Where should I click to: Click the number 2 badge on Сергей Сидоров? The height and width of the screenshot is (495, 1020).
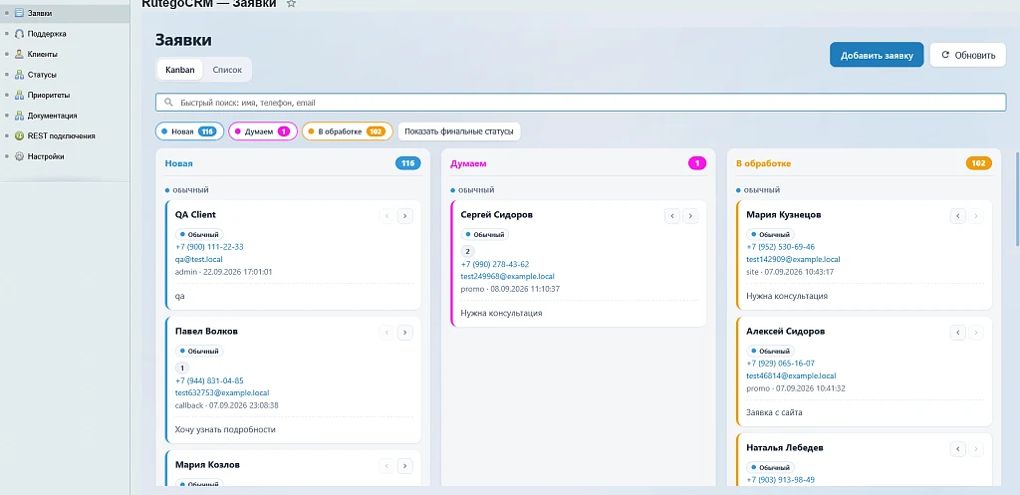point(468,251)
